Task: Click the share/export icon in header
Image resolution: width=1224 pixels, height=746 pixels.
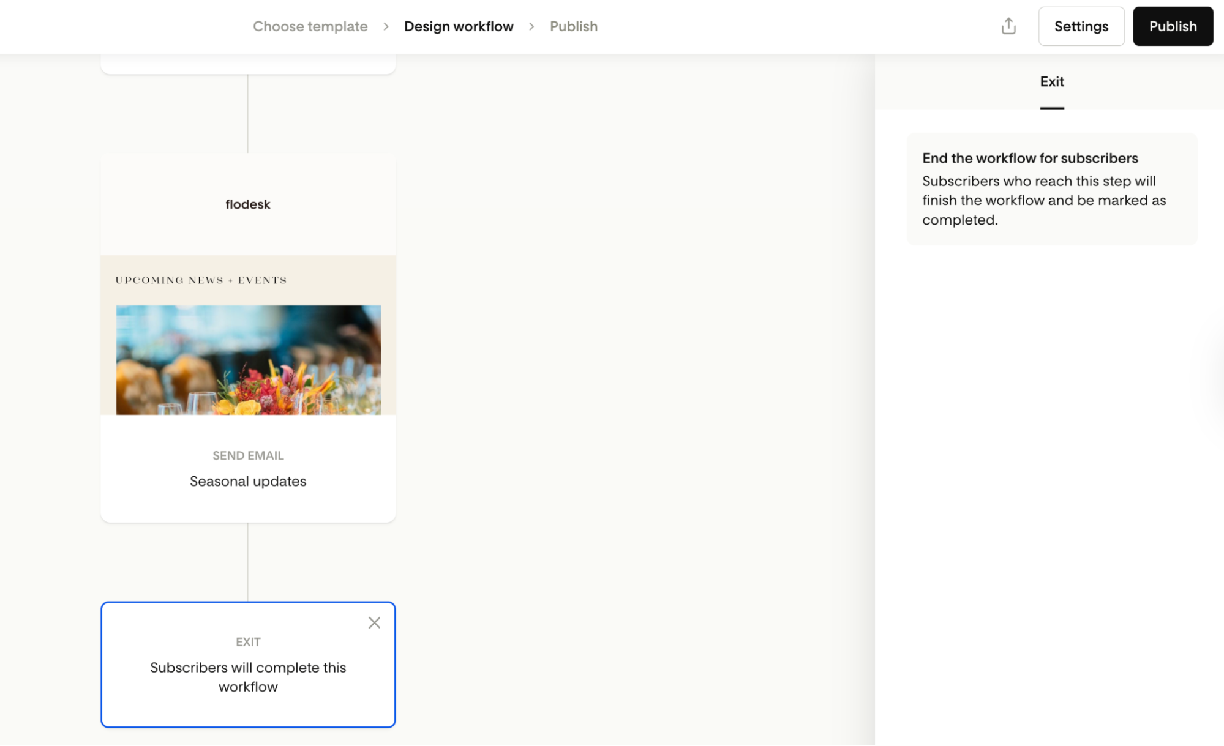Action: point(1008,26)
